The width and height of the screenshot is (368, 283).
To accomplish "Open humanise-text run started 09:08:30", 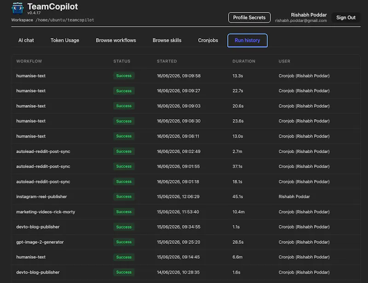I will click(186, 121).
